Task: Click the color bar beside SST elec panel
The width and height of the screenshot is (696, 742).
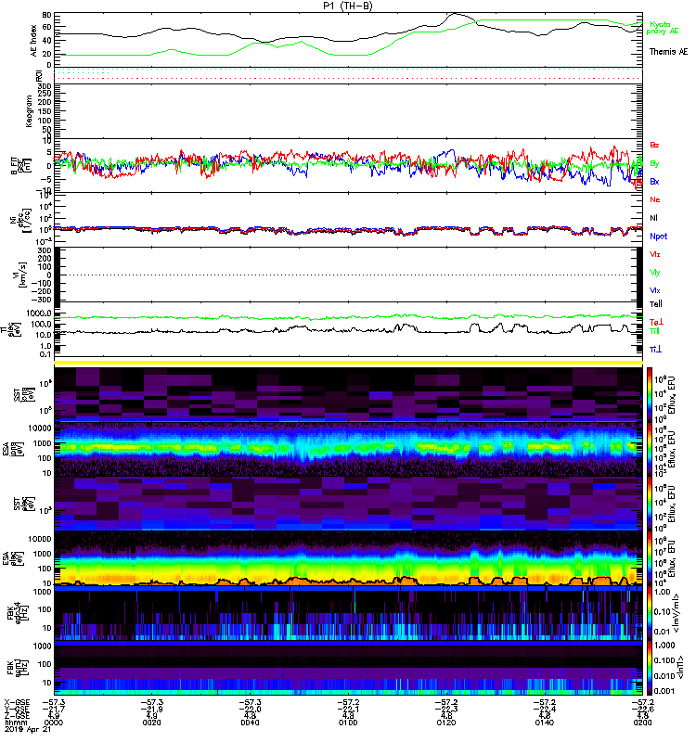Action: (x=650, y=504)
